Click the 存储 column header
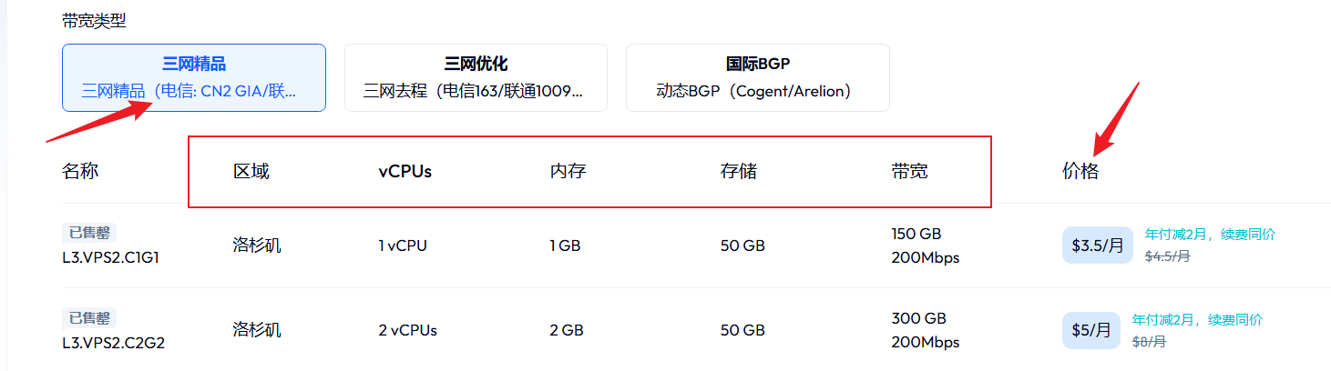This screenshot has height=371, width=1331. point(738,171)
